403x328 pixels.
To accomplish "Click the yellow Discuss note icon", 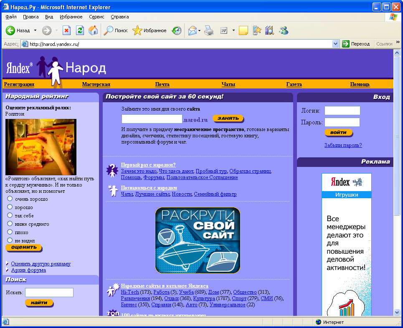I will point(243,30).
